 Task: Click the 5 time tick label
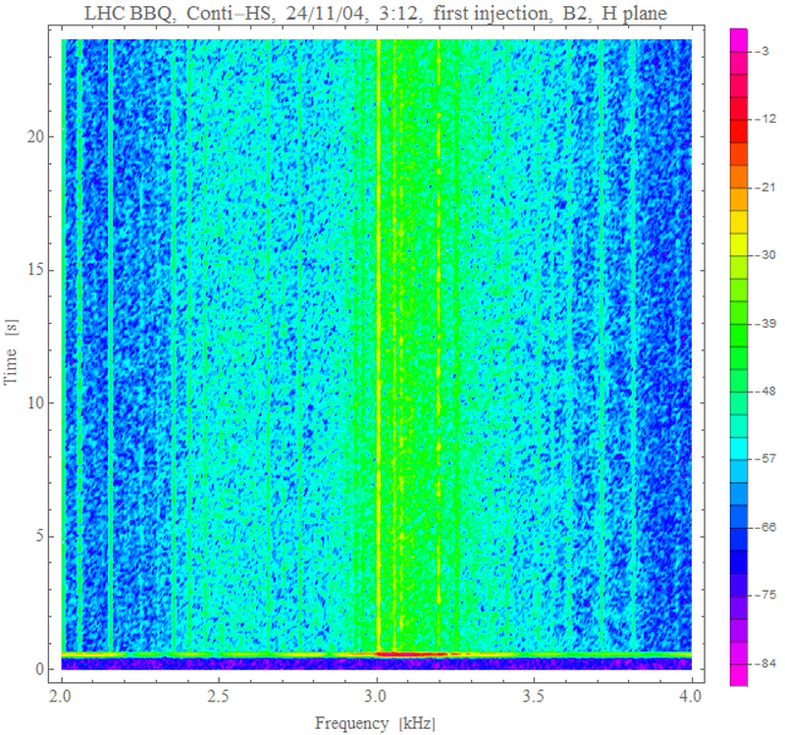click(x=39, y=536)
